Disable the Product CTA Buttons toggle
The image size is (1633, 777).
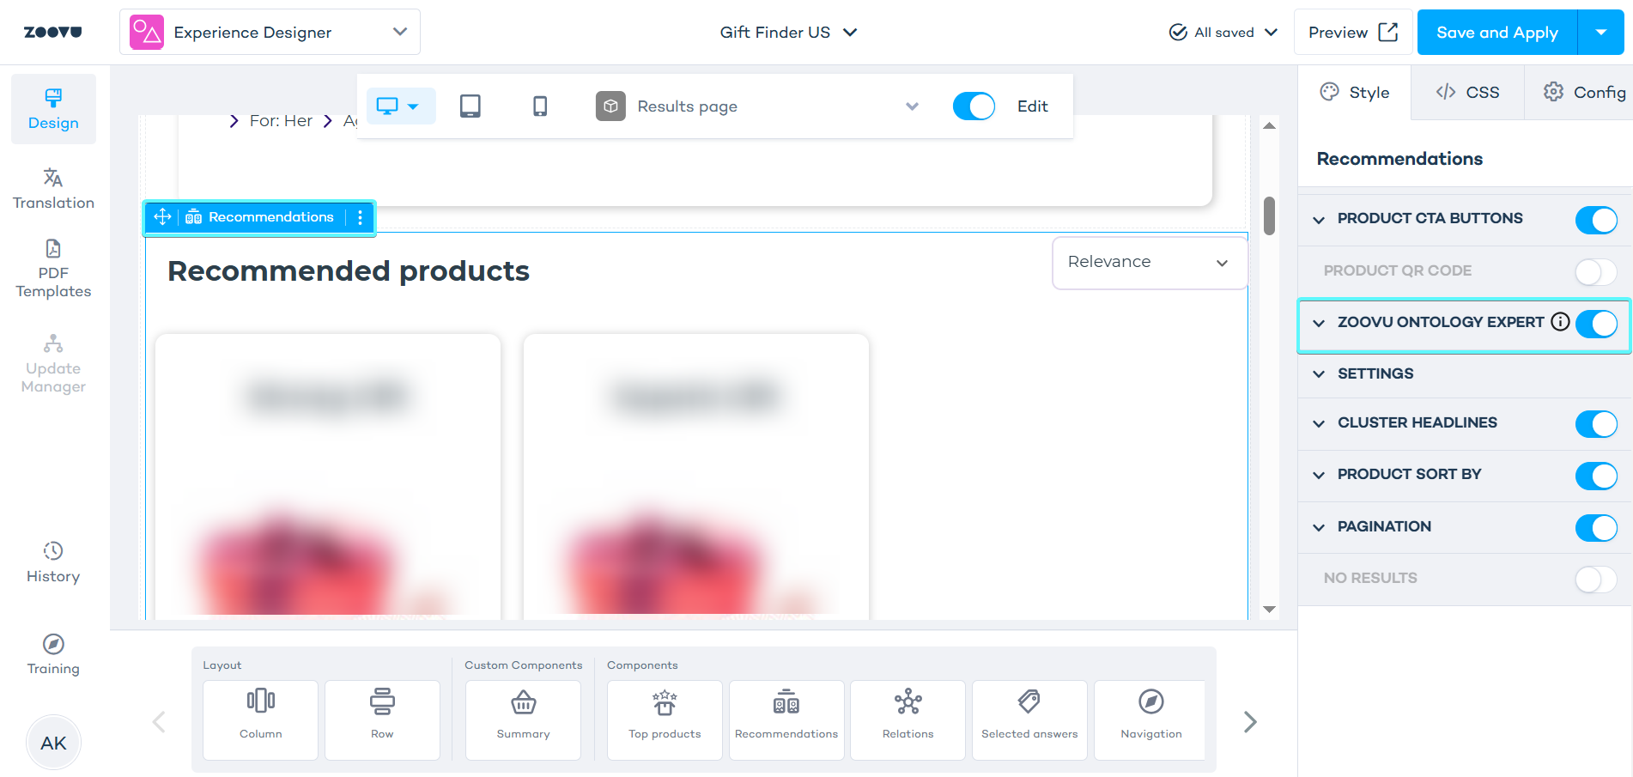coord(1595,220)
